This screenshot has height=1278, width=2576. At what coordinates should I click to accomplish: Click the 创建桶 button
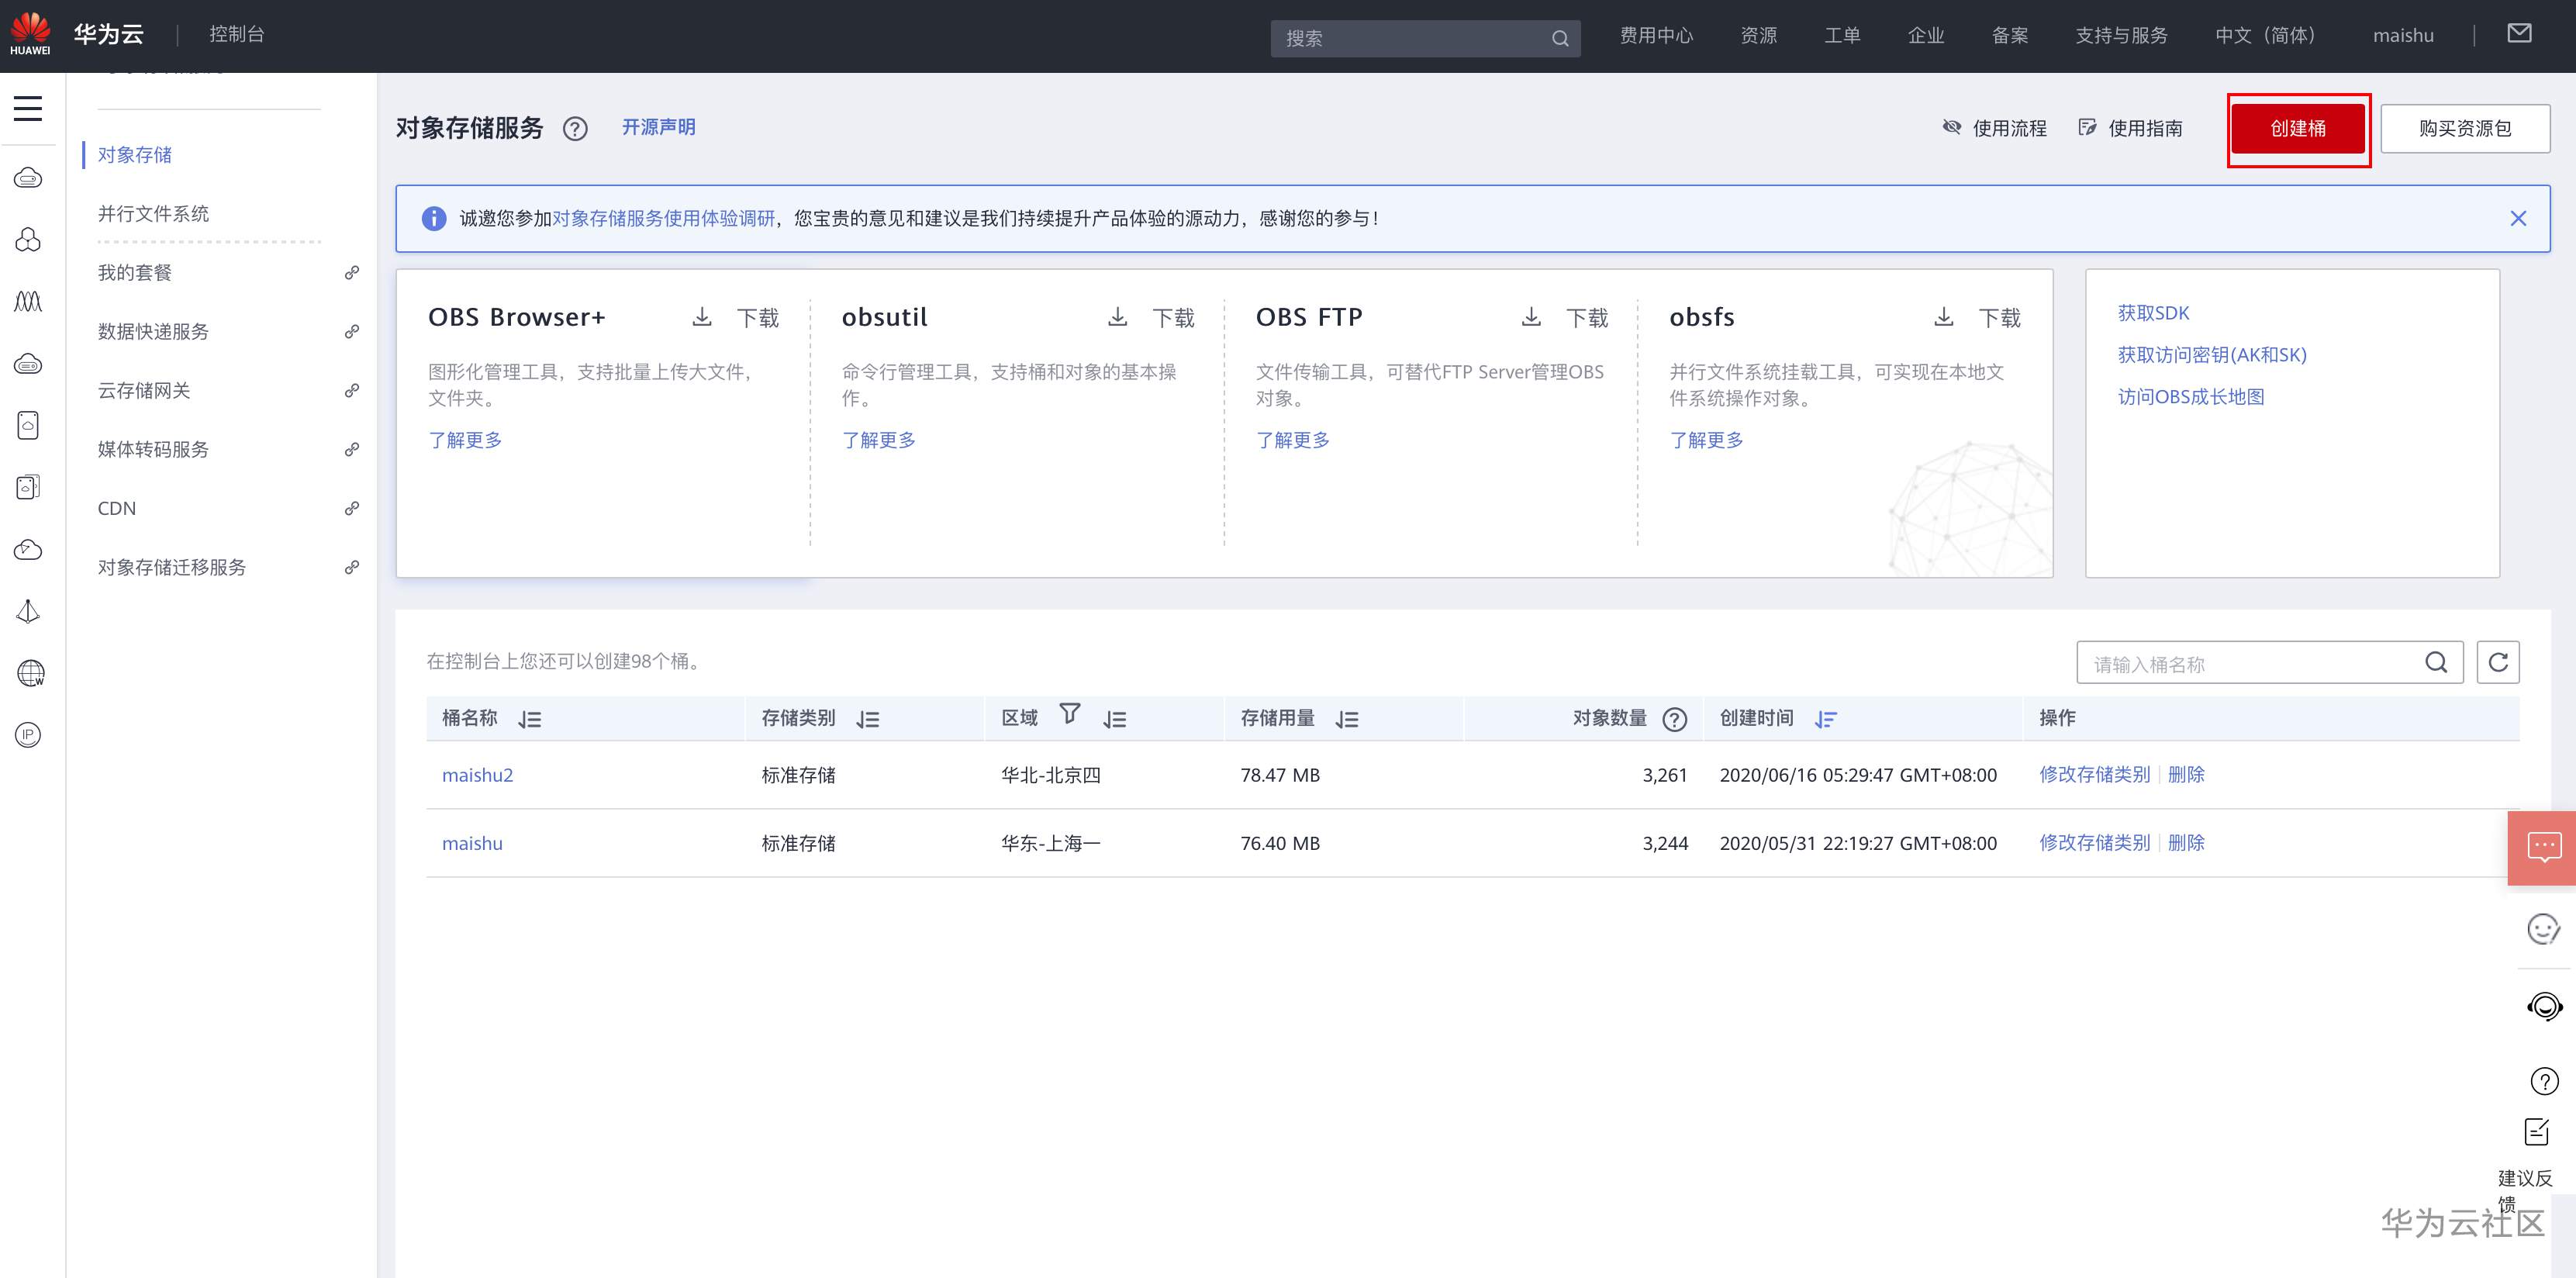point(2298,128)
